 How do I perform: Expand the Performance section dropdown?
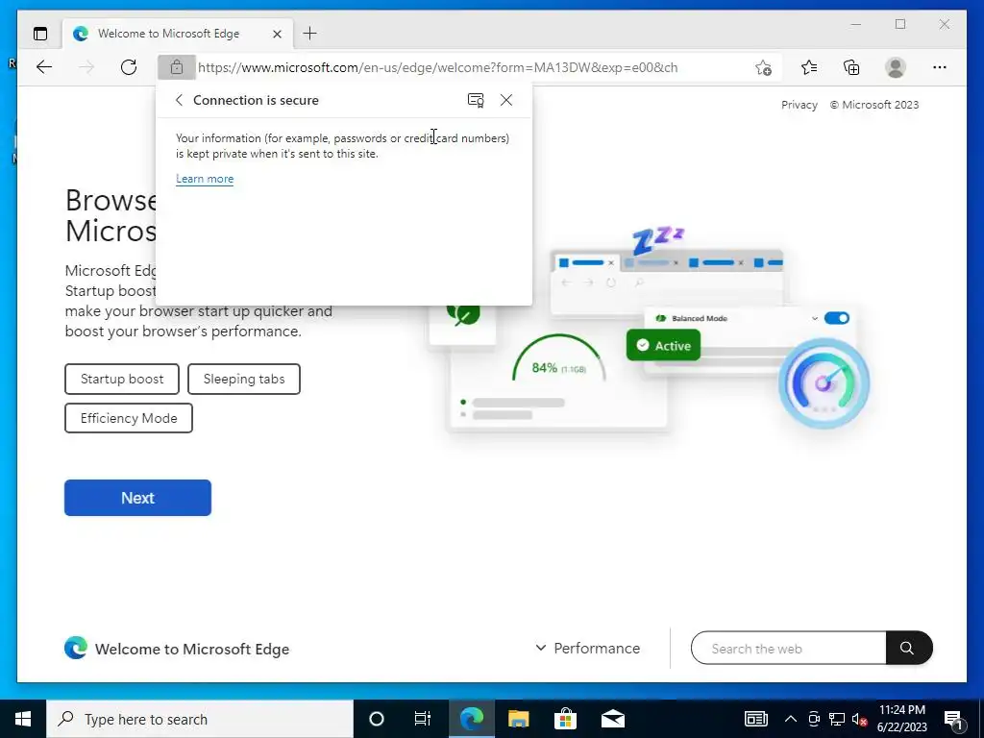click(x=587, y=649)
